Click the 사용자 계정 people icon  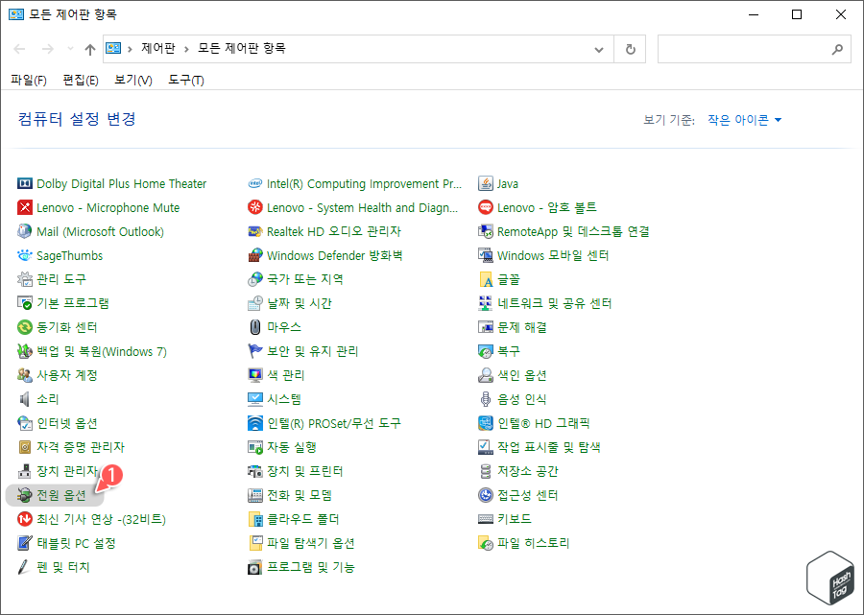pos(25,375)
